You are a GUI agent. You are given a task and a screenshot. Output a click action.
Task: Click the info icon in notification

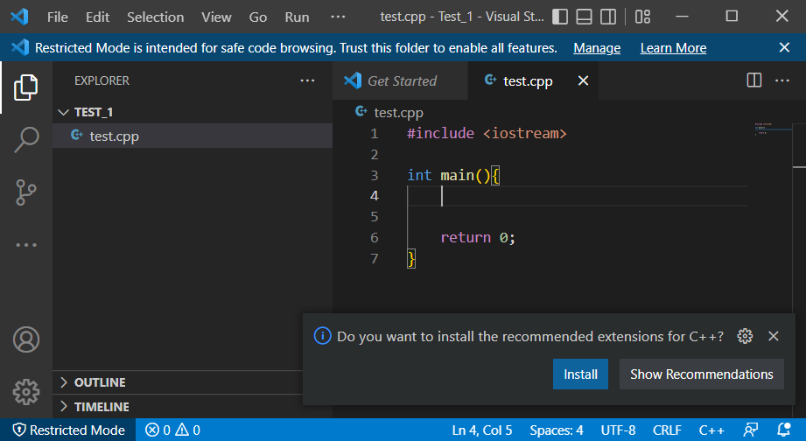(322, 336)
